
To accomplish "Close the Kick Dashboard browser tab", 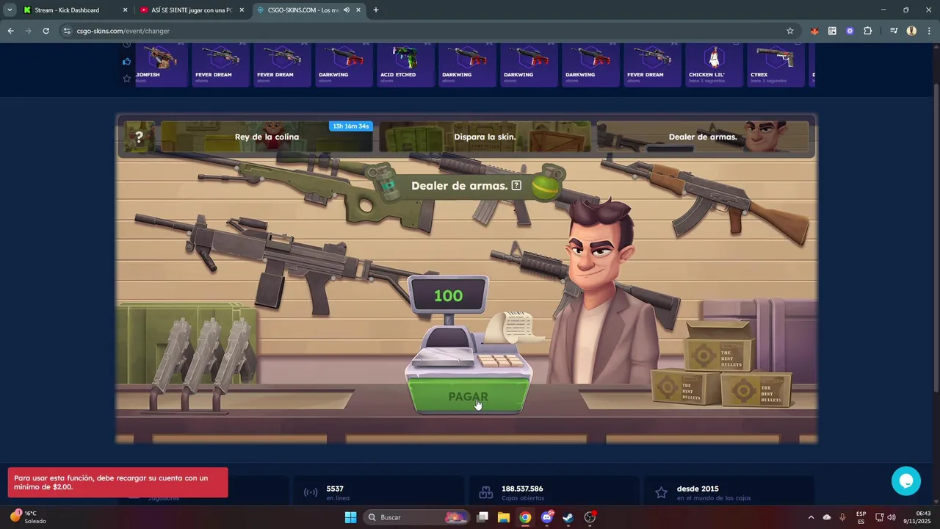I will pos(125,10).
